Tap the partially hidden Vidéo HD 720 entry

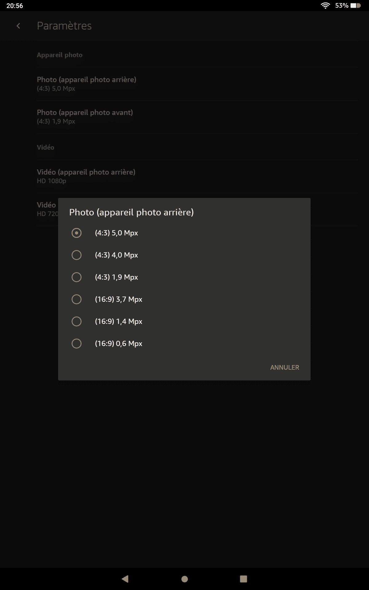coord(47,209)
